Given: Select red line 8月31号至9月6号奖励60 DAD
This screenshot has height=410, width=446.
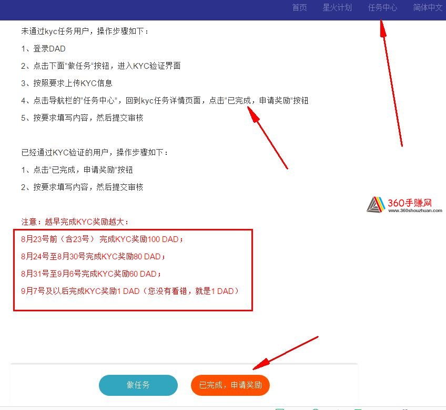Looking at the screenshot, I should 91,274.
